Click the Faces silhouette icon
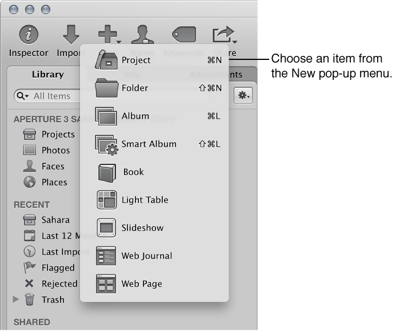Viewport: 400px width, 331px height. (x=30, y=166)
